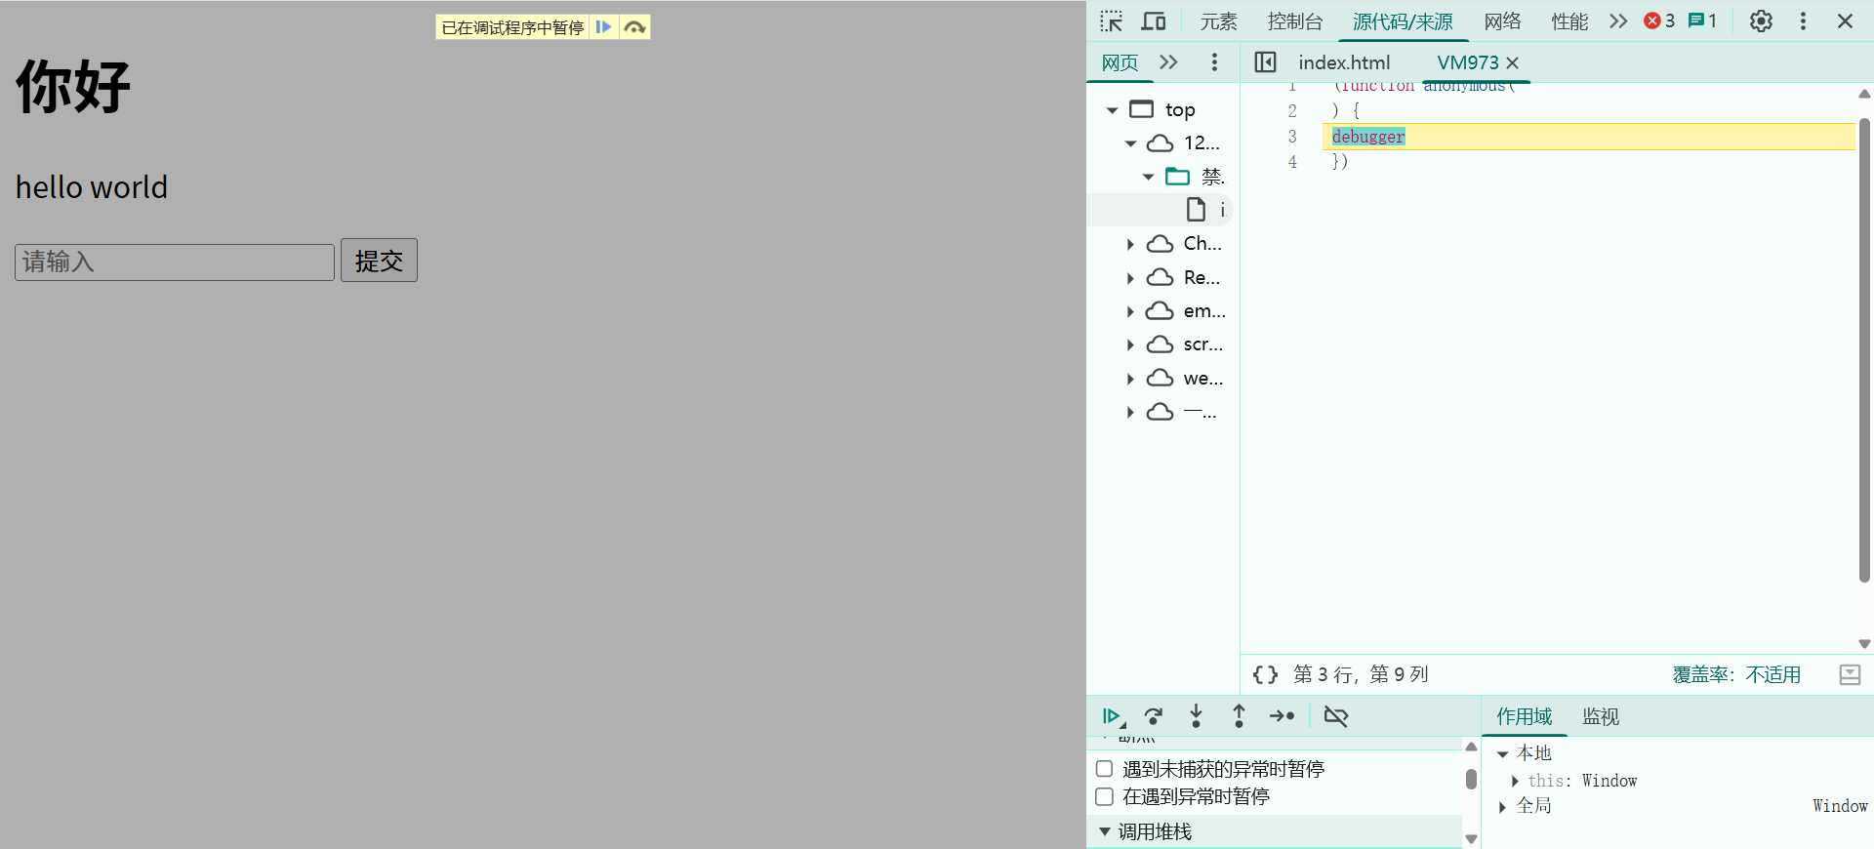Step into next function call icon
This screenshot has width=1874, height=849.
coord(1196,716)
